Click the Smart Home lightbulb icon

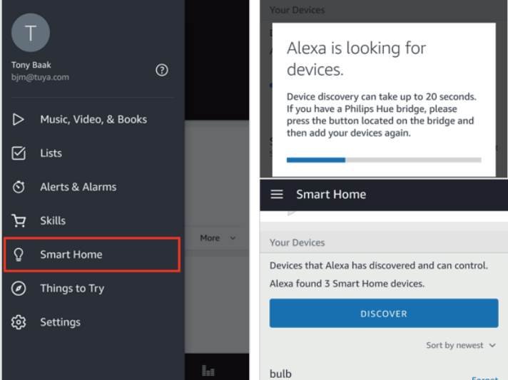19,255
